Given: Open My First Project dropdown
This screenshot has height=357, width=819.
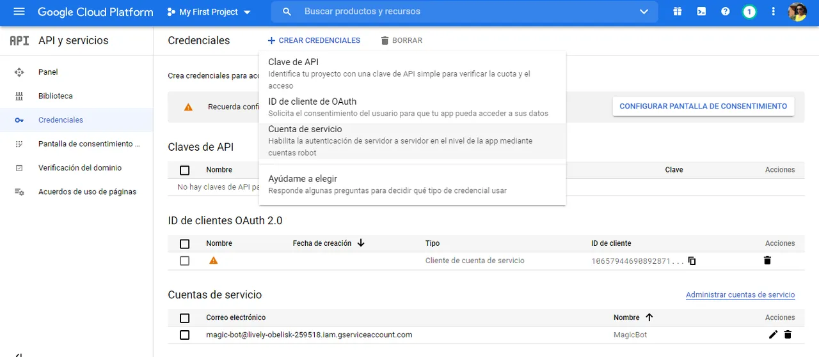Looking at the screenshot, I should point(209,12).
